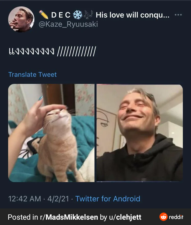191x225 pixels.
Task: Click the pencil emoji in display name
Action: pos(44,15)
